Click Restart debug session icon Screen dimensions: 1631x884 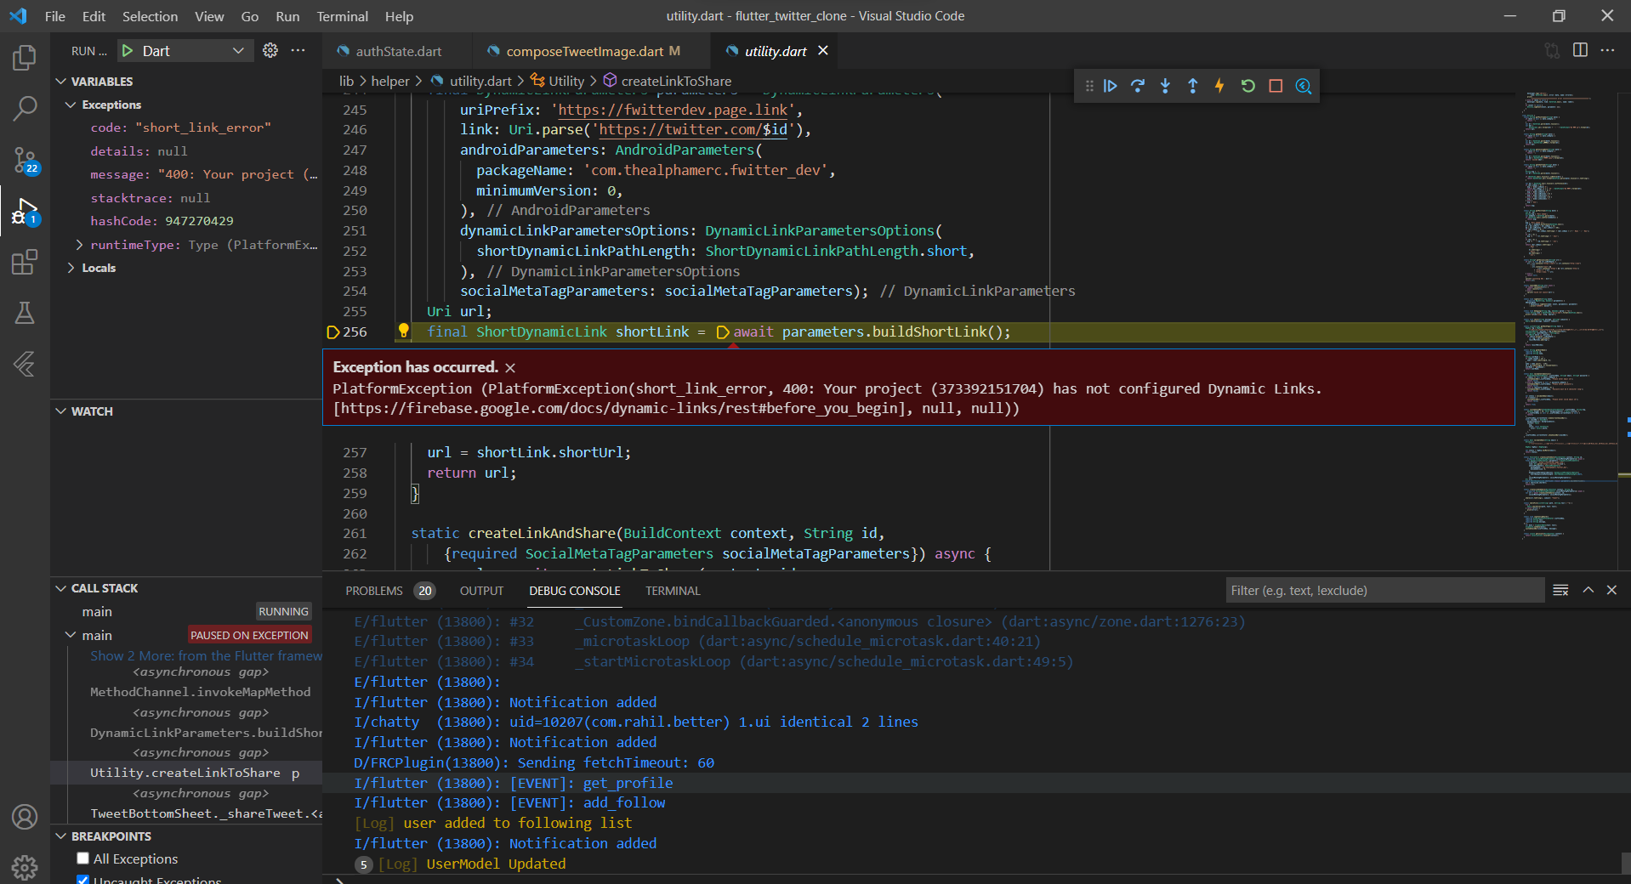(x=1247, y=86)
